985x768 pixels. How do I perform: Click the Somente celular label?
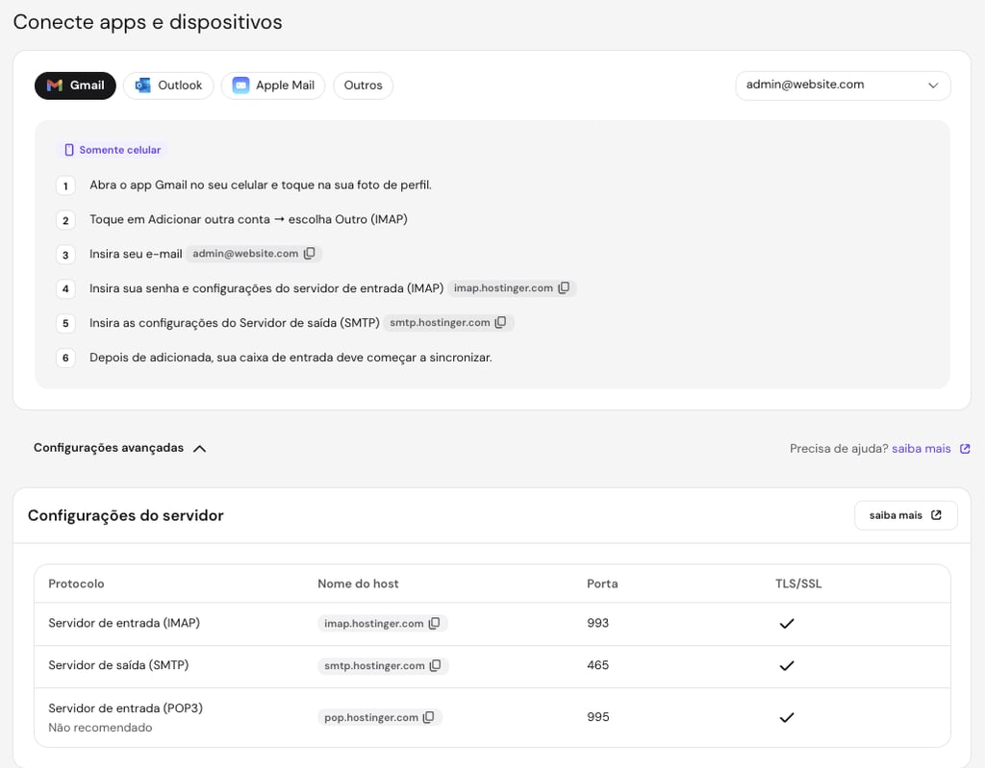point(113,150)
